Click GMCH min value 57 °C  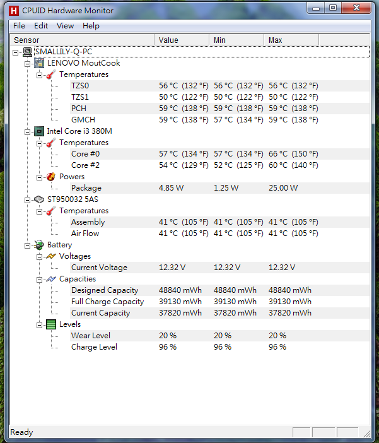tap(238, 120)
